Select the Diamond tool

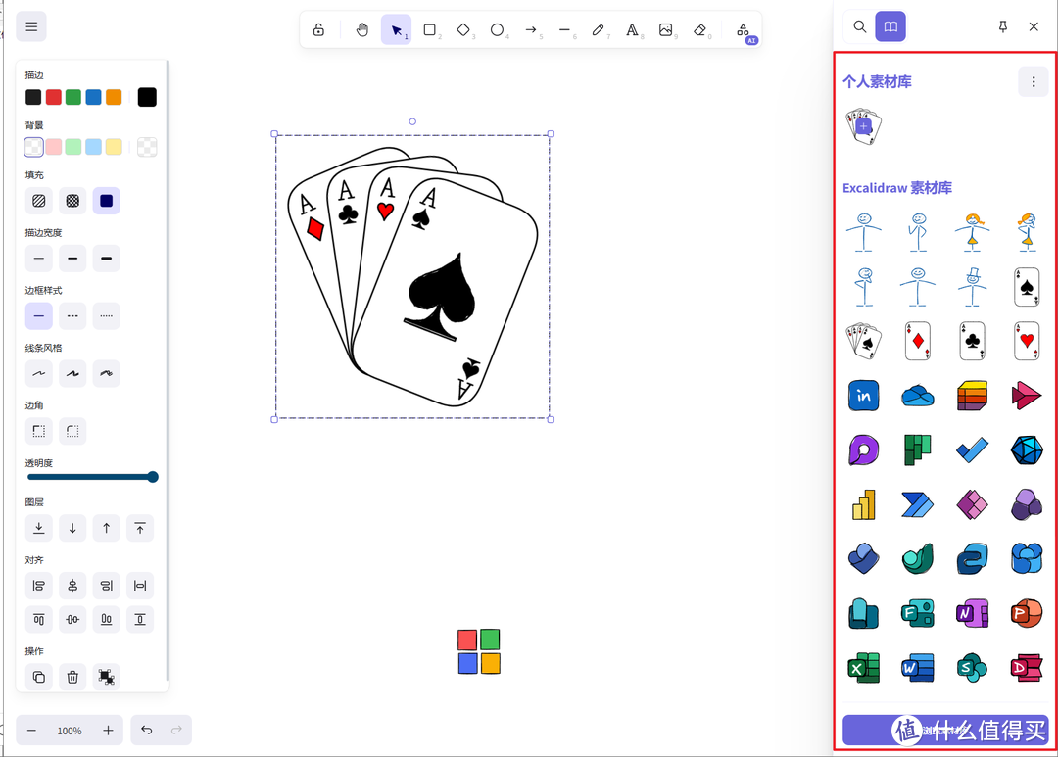[463, 29]
